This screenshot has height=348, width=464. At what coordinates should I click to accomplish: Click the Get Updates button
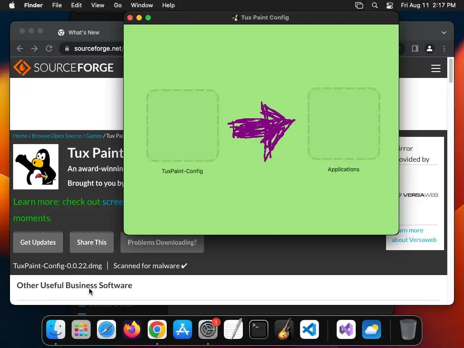coord(38,242)
